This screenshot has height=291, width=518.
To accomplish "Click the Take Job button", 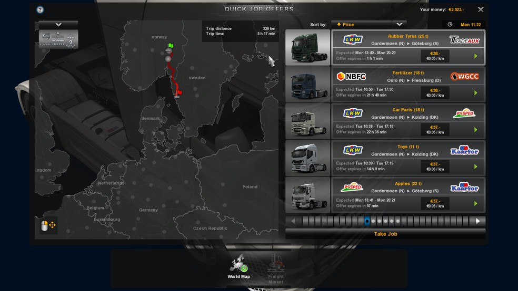I will [x=385, y=234].
